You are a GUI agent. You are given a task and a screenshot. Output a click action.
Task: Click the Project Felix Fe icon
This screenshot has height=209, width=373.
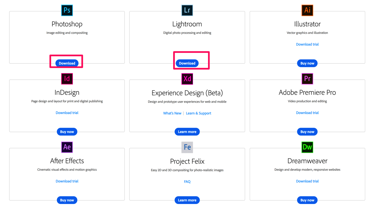pyautogui.click(x=187, y=147)
